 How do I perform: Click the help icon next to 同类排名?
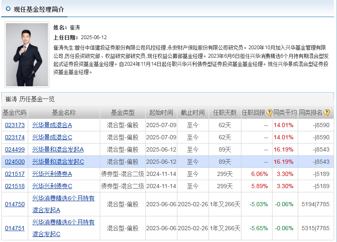326,112
